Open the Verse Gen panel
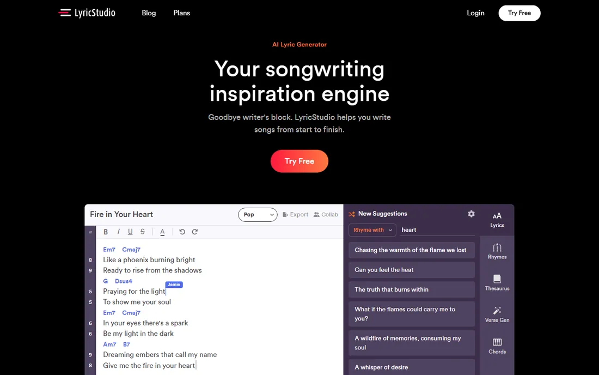 (497, 314)
